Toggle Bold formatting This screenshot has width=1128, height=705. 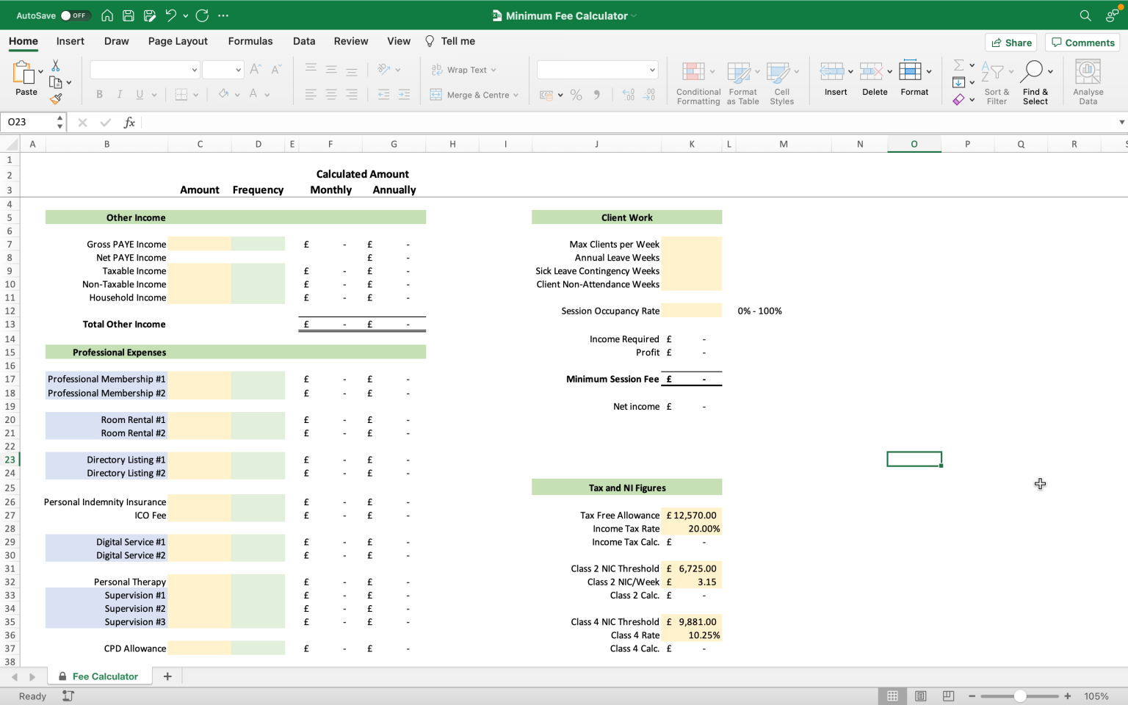tap(99, 94)
